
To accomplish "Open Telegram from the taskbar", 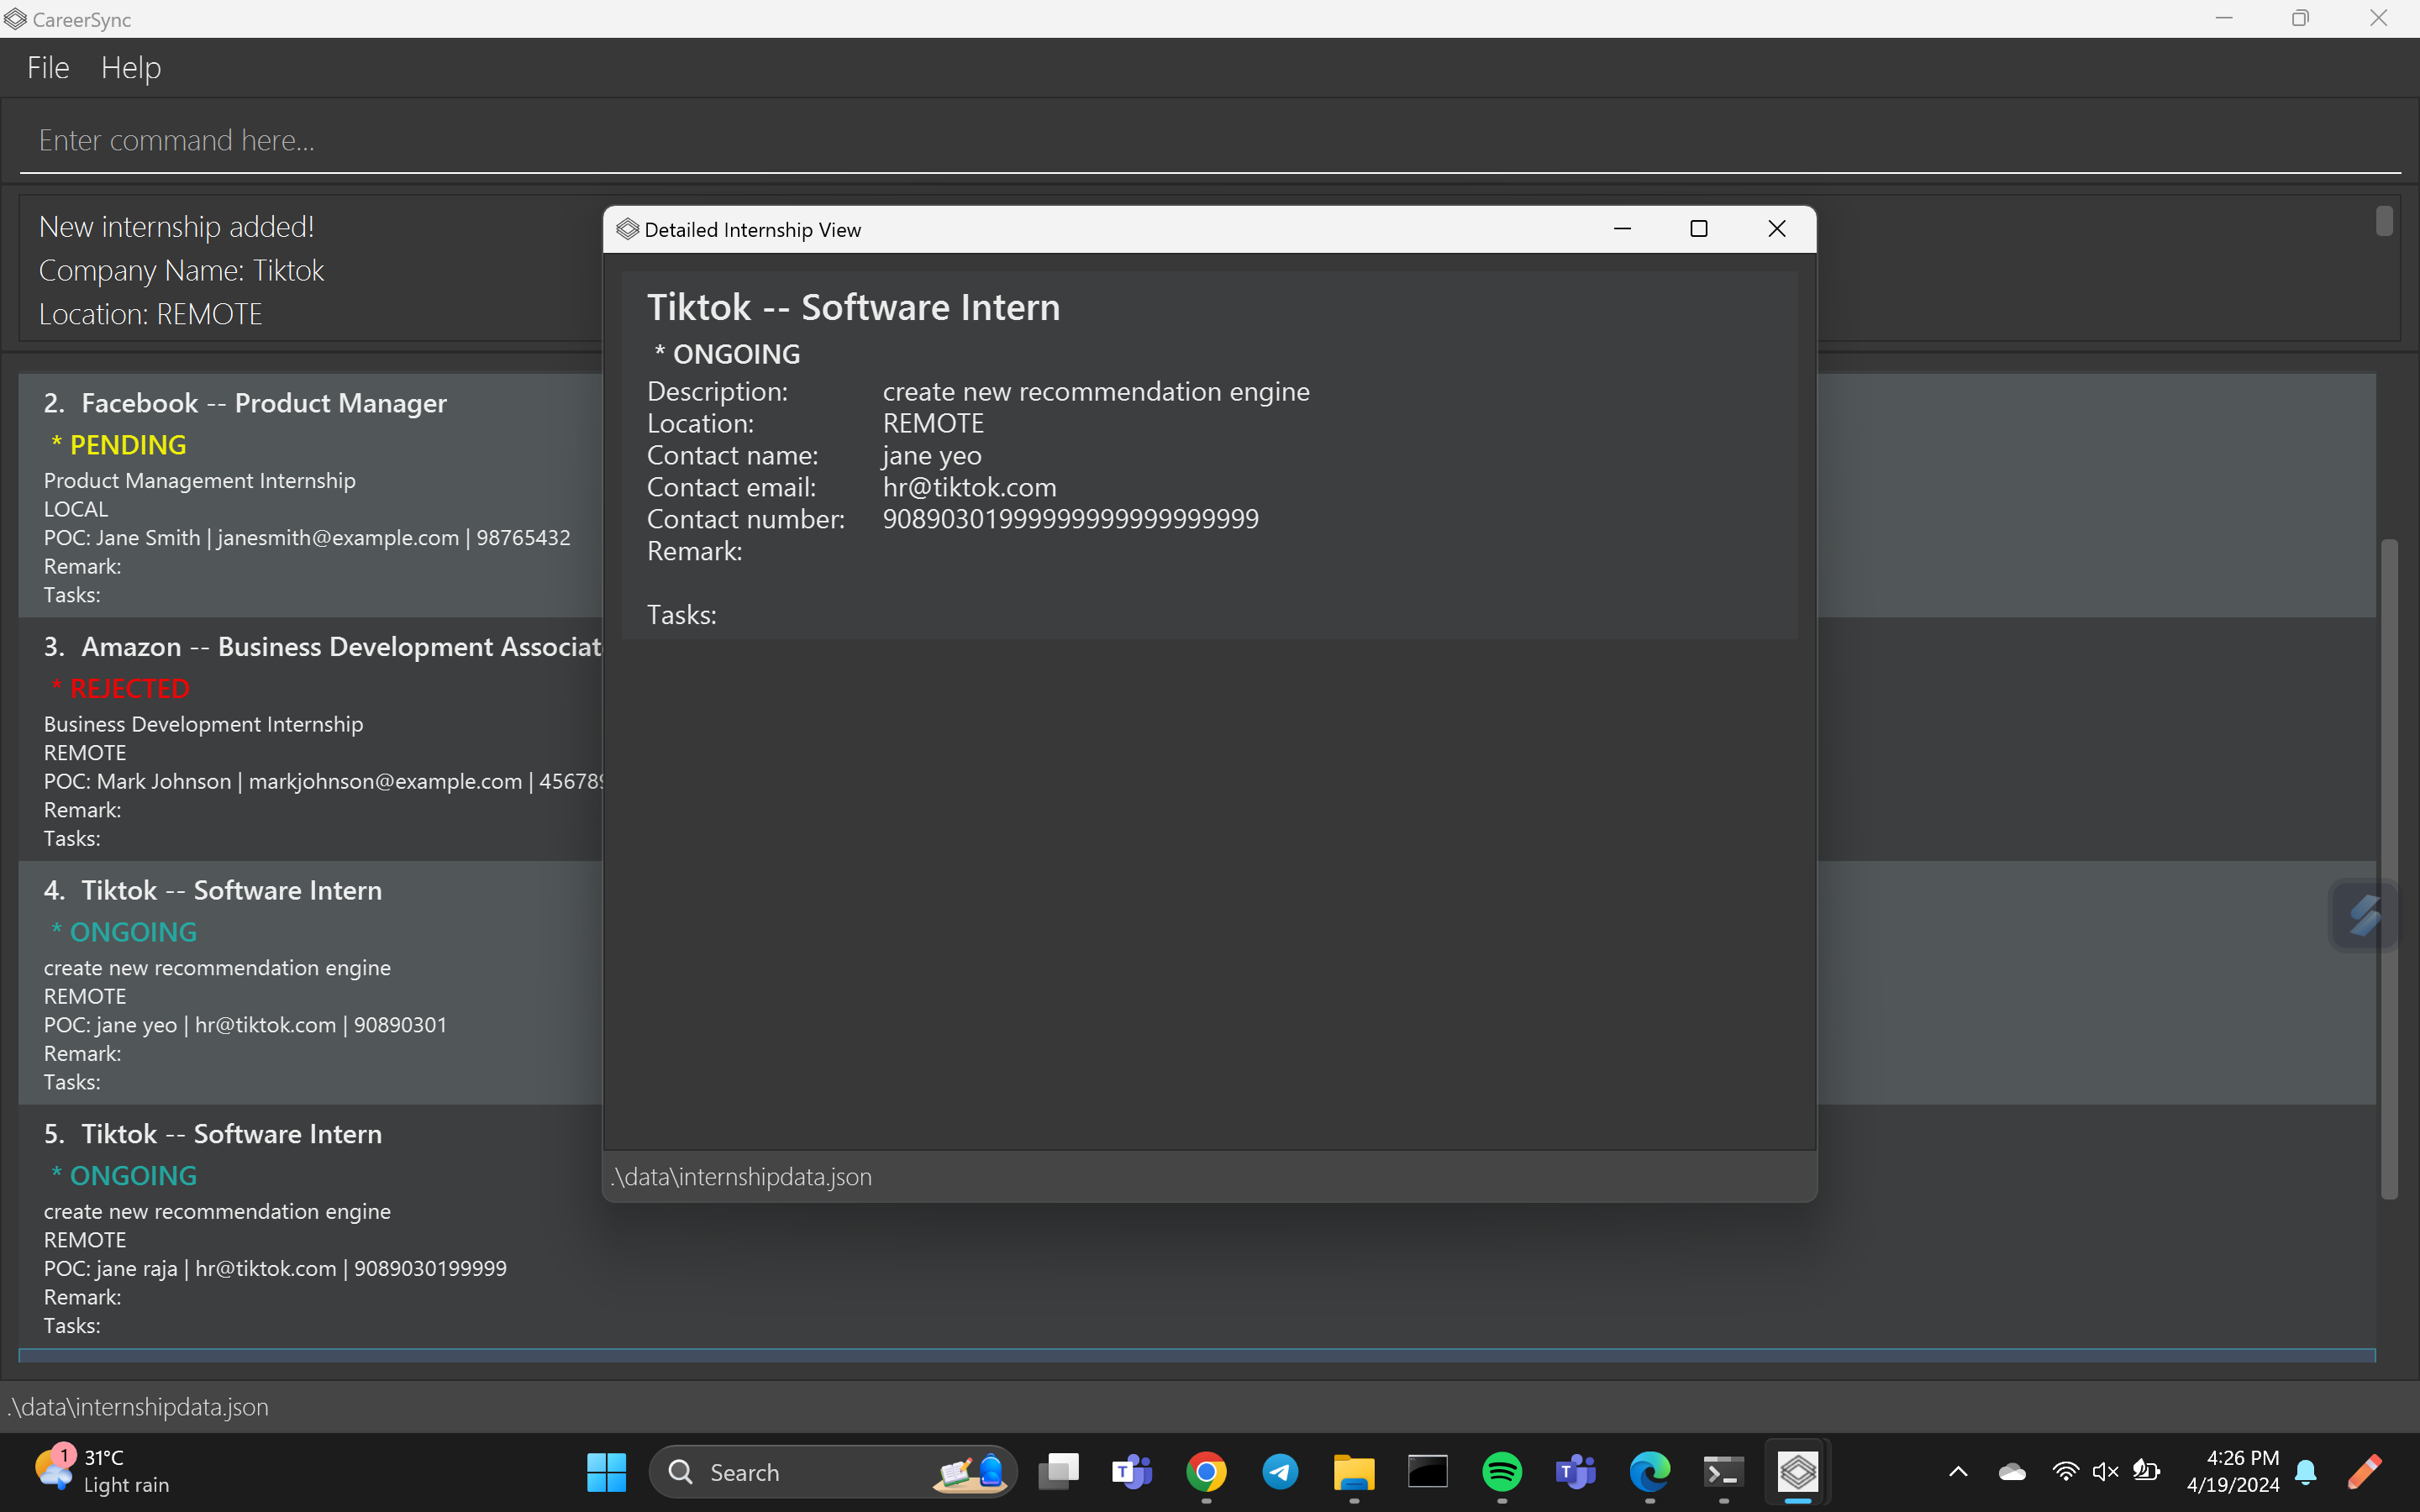I will 1280,1471.
